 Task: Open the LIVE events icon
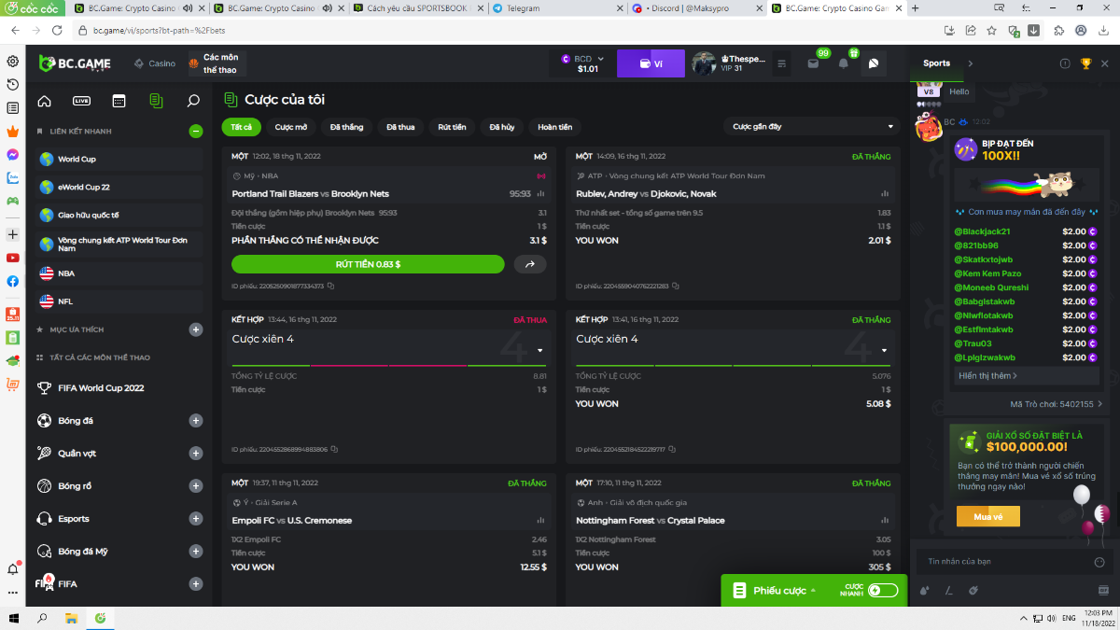[81, 101]
